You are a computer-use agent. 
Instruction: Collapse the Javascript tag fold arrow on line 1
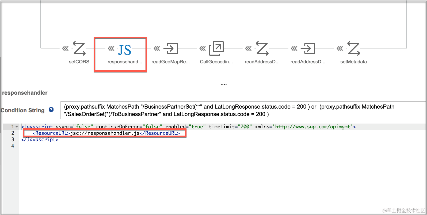click(17, 127)
